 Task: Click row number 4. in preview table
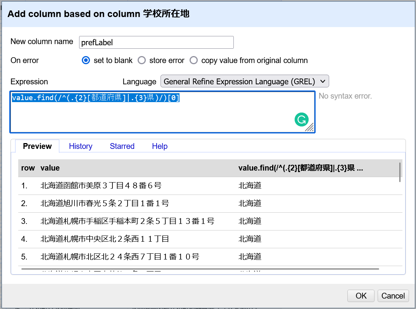(24, 239)
